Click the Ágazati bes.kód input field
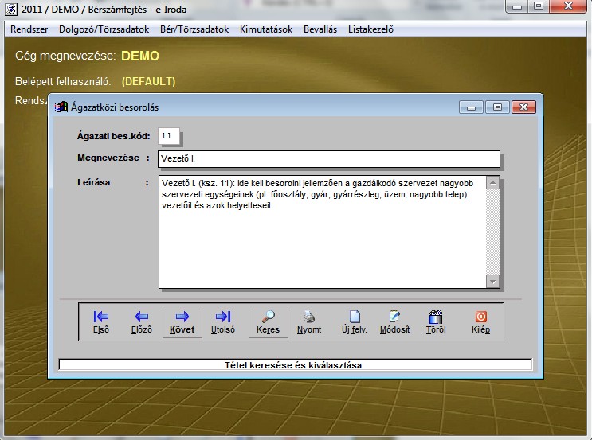Screen dimensions: 592x440 click(x=169, y=136)
